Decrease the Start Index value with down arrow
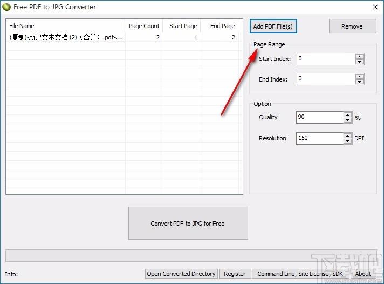Image resolution: width=384 pixels, height=284 pixels. tap(360, 62)
